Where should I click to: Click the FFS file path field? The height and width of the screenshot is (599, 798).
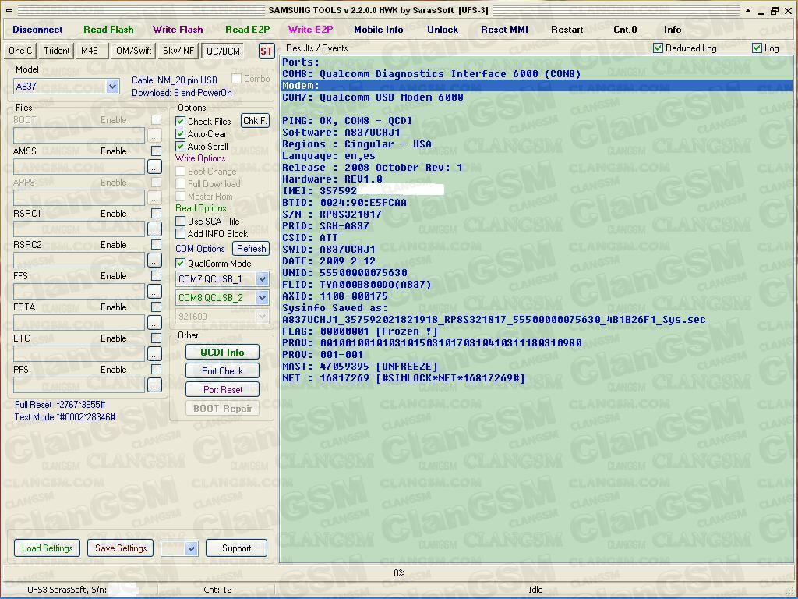coord(79,292)
